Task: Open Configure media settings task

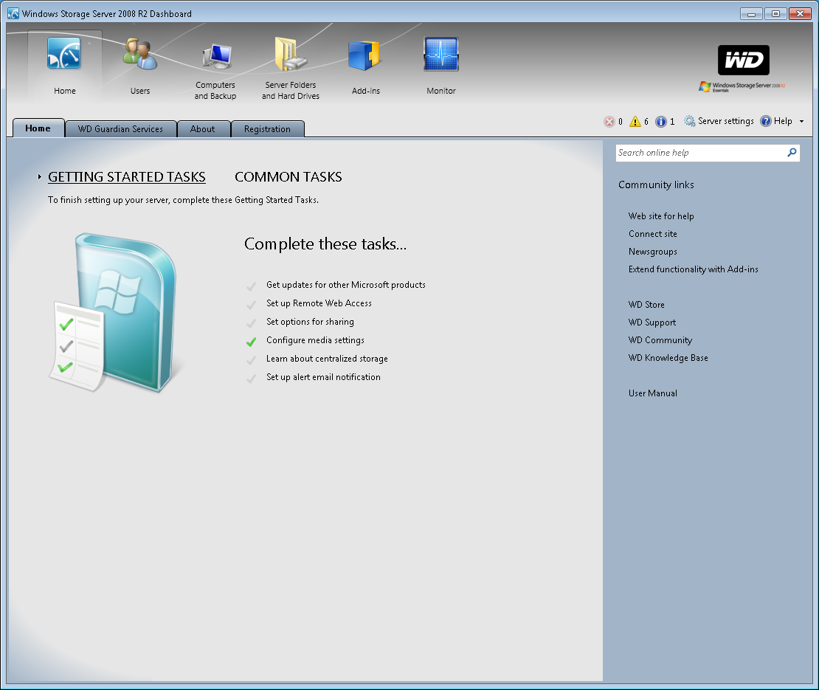Action: point(316,340)
